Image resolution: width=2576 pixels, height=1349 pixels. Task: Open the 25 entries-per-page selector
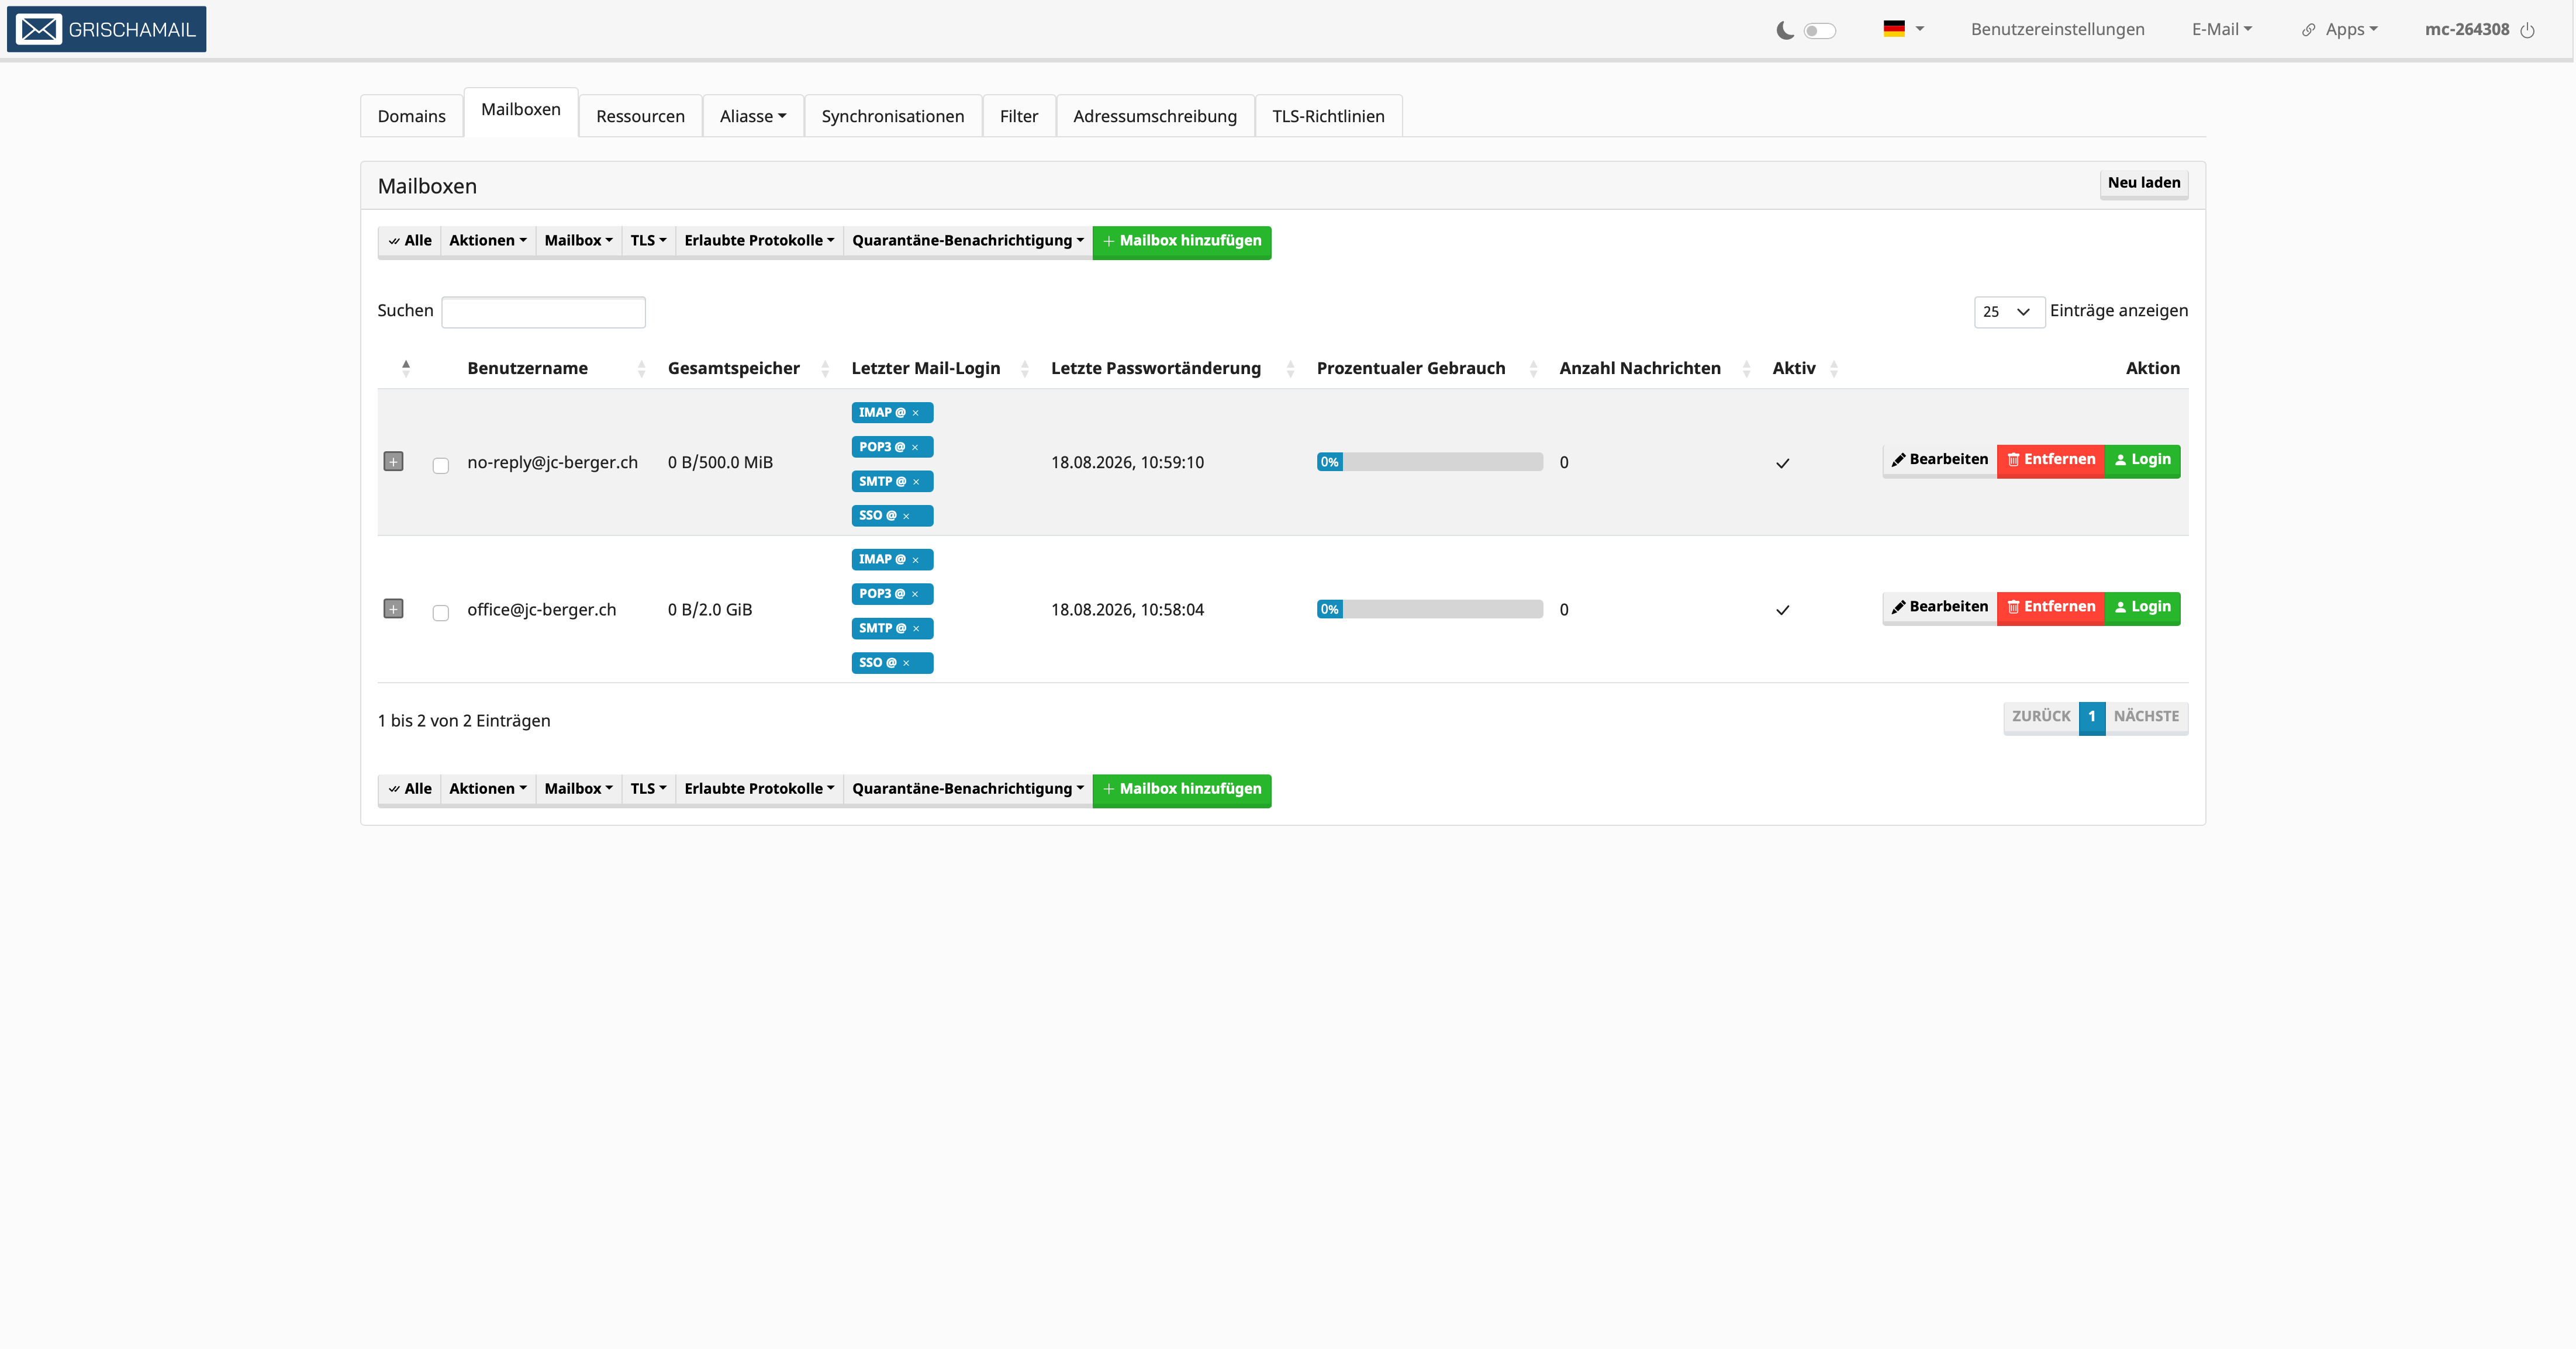pyautogui.click(x=2009, y=312)
